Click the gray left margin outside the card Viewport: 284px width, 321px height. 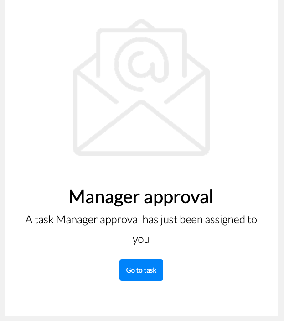pos(2,161)
